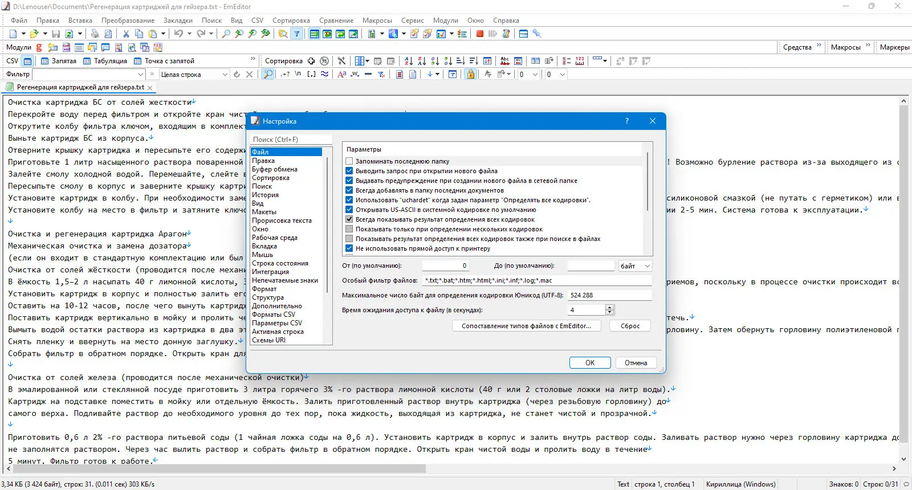912x490 pixels.
Task: Expand the CSV toolbar overflow chevron
Action: 253,59
